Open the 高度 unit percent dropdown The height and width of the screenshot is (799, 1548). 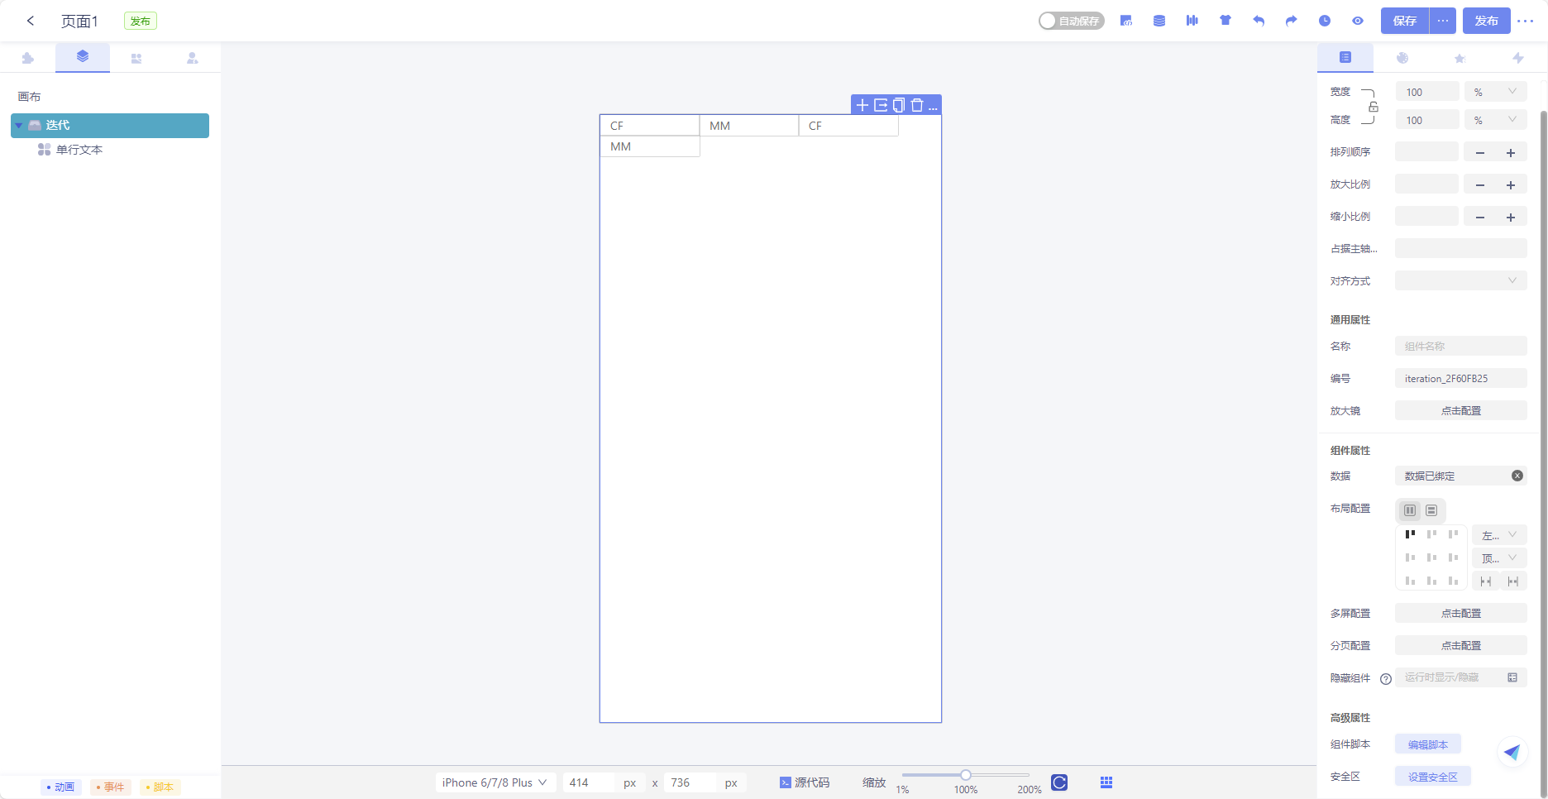1496,120
